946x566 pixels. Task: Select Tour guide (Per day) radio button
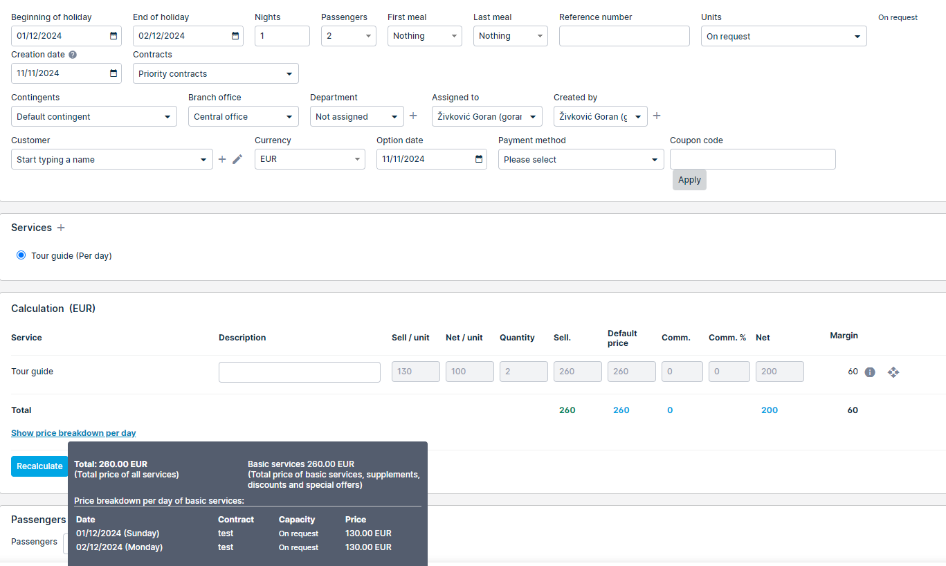point(21,255)
